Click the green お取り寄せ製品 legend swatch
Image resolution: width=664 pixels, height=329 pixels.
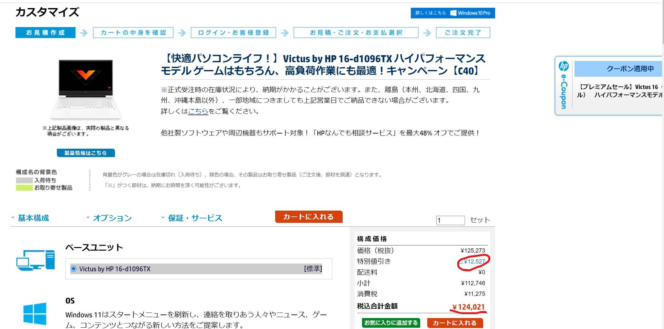point(24,188)
